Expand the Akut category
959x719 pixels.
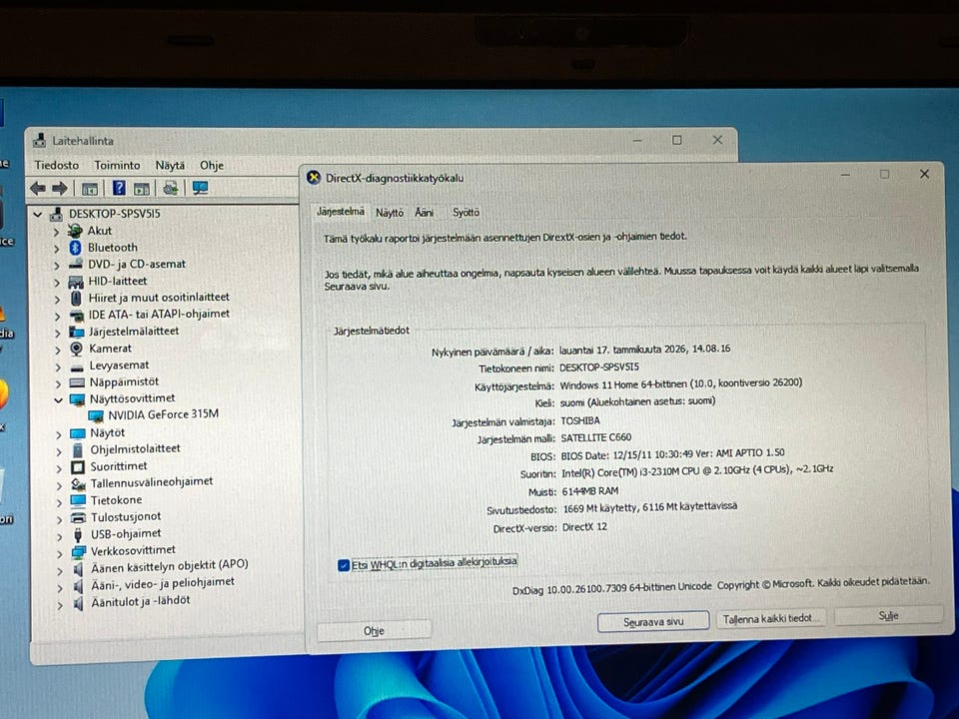point(56,231)
